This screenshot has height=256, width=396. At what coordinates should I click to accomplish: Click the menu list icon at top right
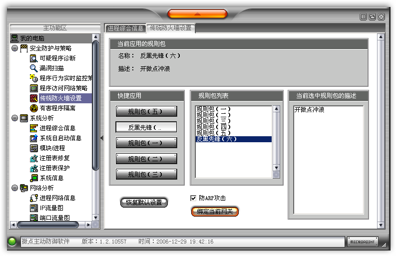(363, 17)
